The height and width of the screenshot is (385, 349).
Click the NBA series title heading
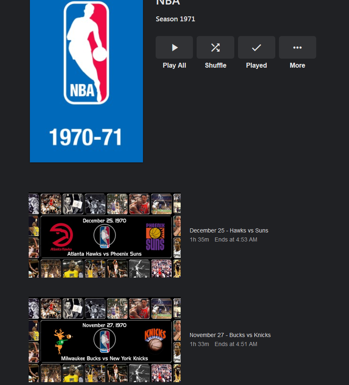168,2
